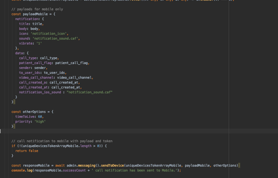Click the "video_call_channel" property key
The image size is (278, 178).
coord(36,78)
